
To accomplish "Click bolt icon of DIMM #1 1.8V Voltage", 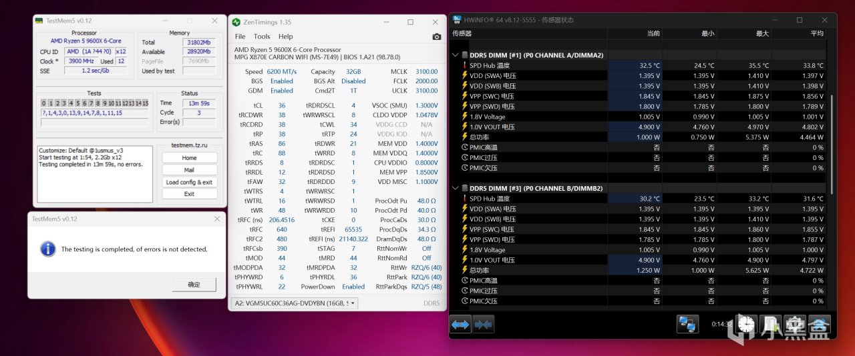I will pos(464,117).
